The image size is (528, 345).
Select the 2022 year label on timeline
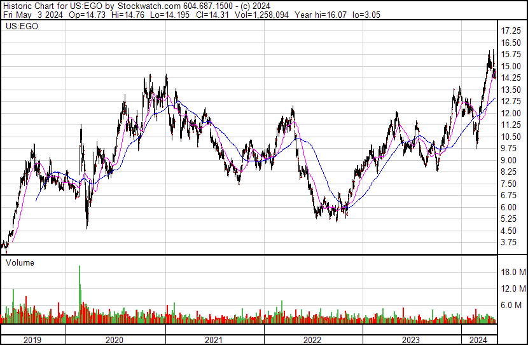[x=312, y=340]
